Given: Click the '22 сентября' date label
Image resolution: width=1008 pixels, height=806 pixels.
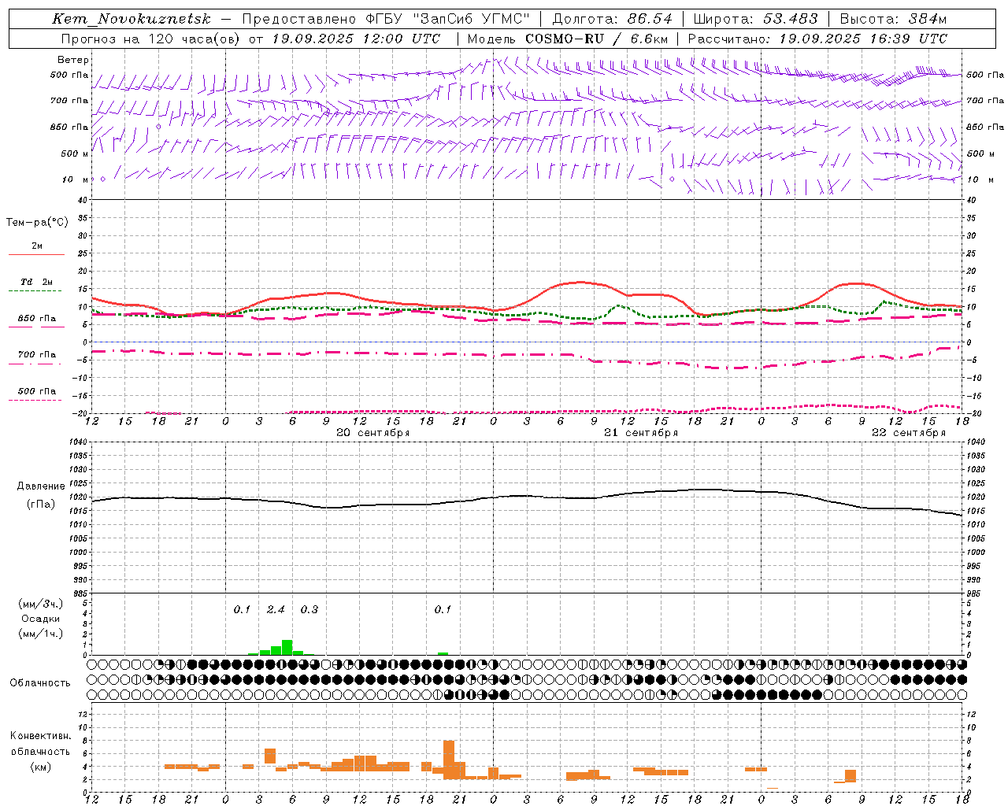Looking at the screenshot, I should [909, 433].
